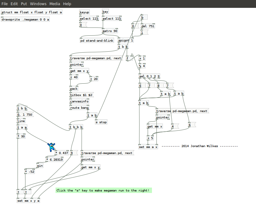The image size is (256, 209).
Task: Open the pd stand-and-blink subpatch
Action: [x=97, y=40]
